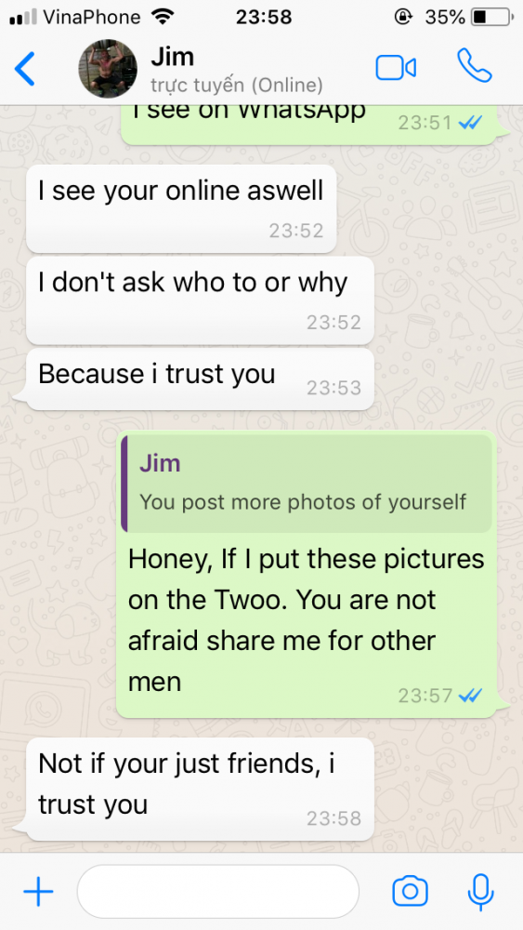Start a voice call with Jim
The image size is (523, 930).
474,65
